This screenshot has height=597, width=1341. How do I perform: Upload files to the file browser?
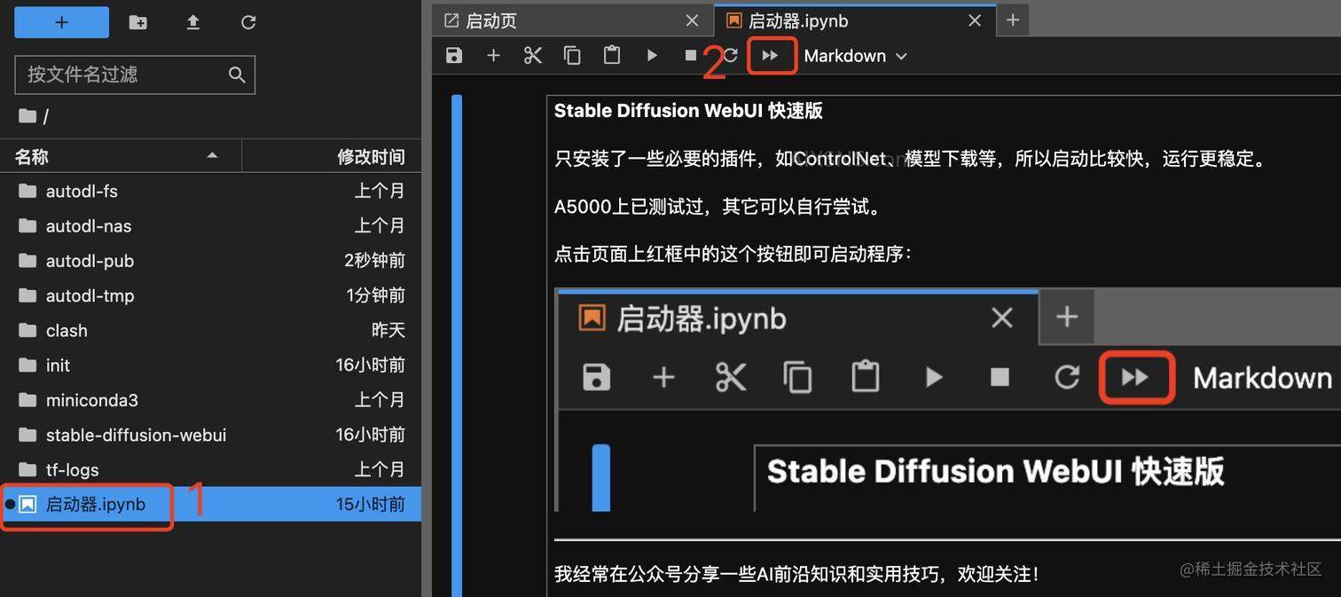click(193, 22)
